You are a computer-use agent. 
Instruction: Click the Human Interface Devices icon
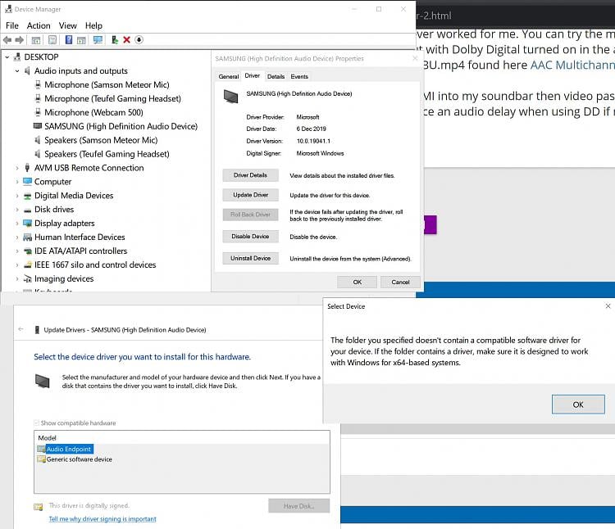point(27,237)
